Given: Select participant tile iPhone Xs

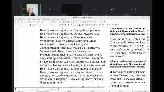Looking at the screenshot, I should (134, 10).
